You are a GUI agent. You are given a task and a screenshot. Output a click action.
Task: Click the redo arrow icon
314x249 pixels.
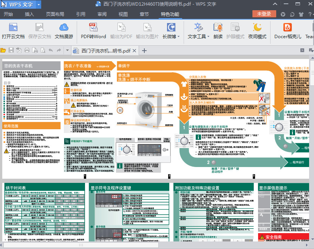click(59, 50)
